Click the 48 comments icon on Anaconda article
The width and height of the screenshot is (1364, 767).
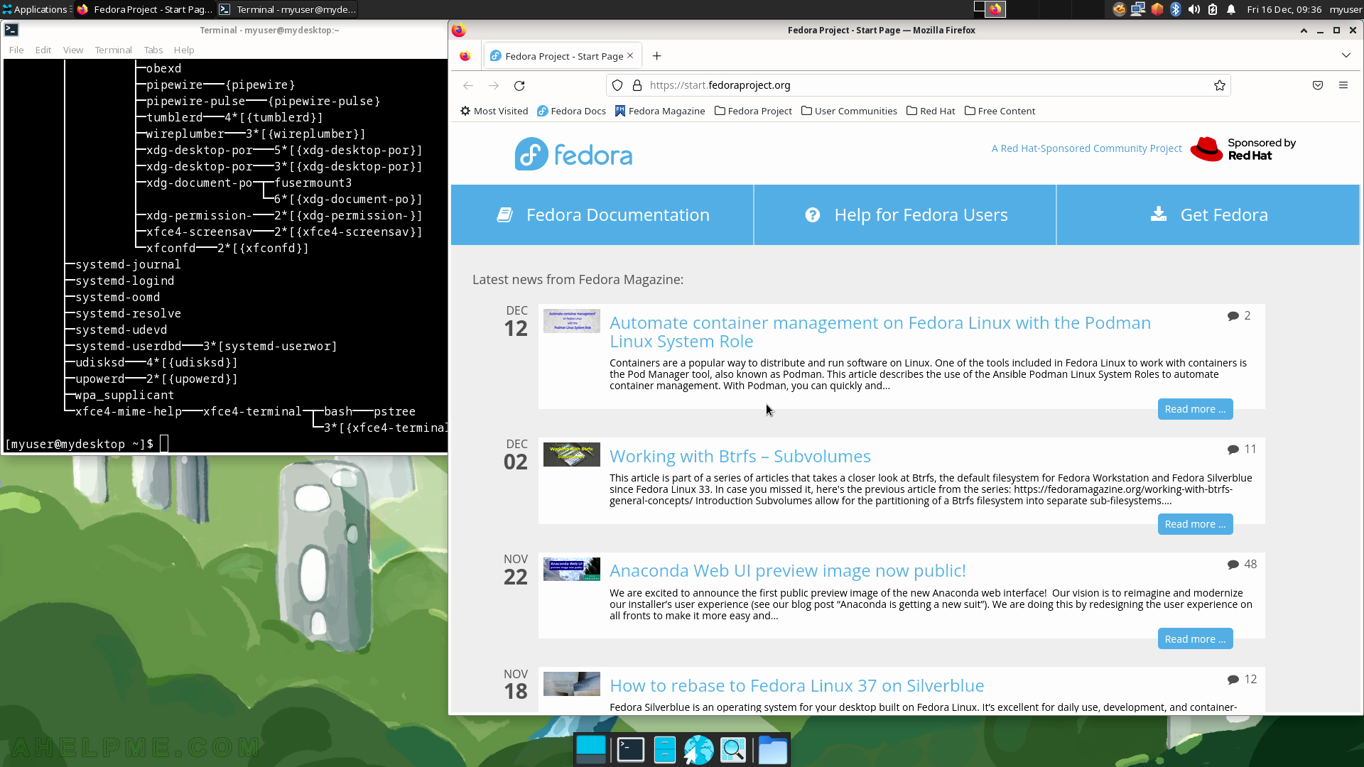click(1233, 565)
